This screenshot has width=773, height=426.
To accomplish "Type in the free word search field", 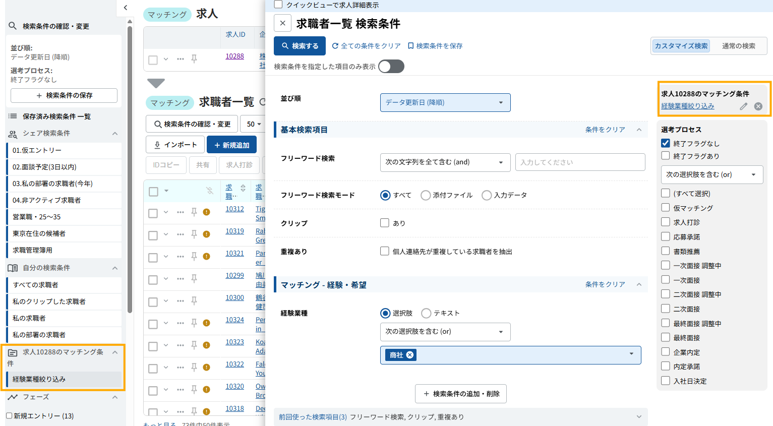I will tap(580, 162).
